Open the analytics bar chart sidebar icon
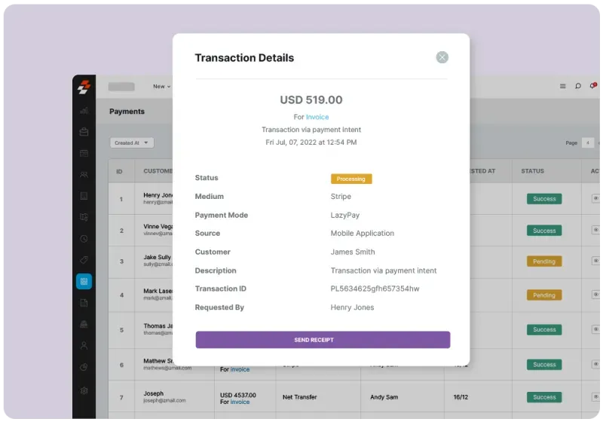 click(84, 111)
